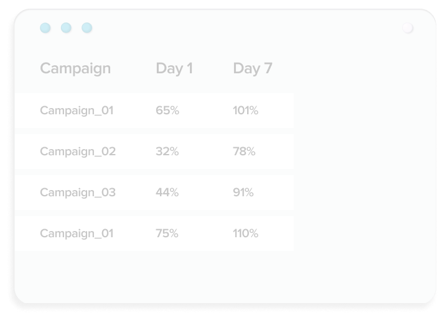The image size is (442, 313).
Task: Select the 91% Day 7 value
Action: coord(243,193)
